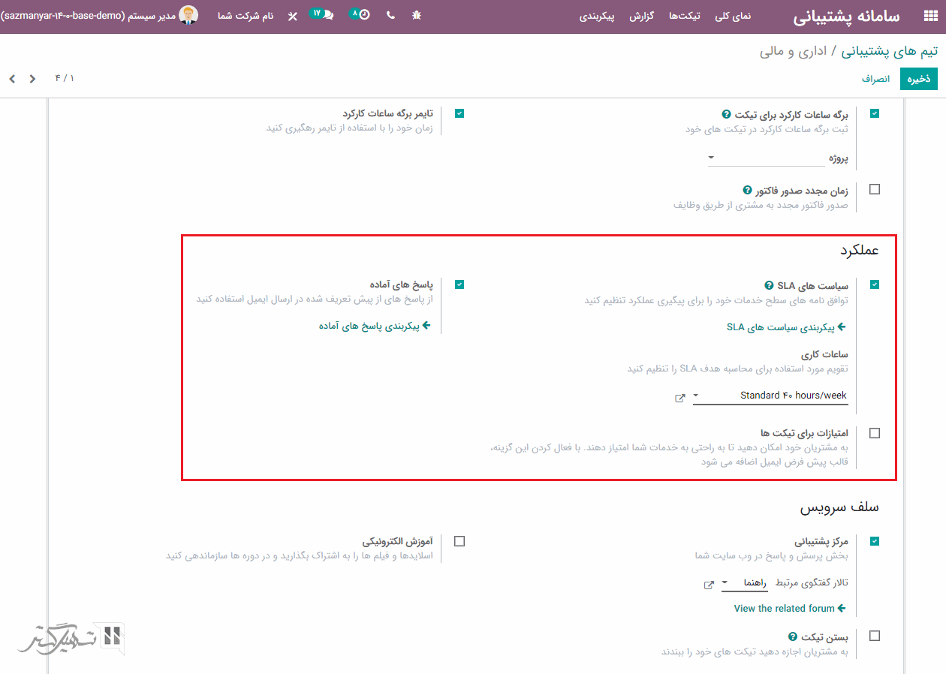Open the chat messages icon
Image resolution: width=946 pixels, height=674 pixels.
pos(327,15)
